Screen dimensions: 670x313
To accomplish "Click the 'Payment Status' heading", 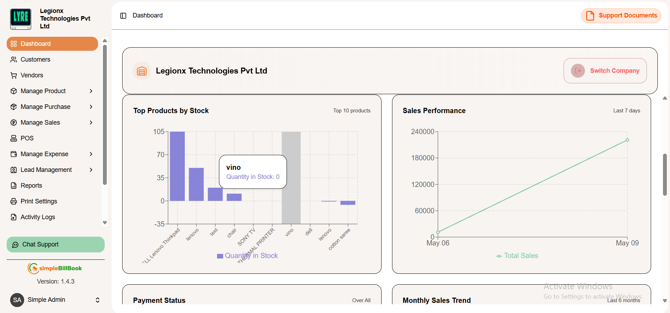I will tap(159, 300).
